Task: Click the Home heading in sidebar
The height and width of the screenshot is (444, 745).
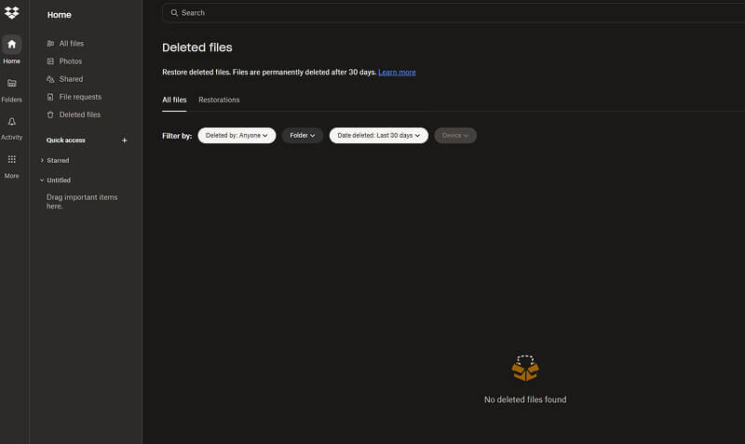Action: tap(59, 15)
